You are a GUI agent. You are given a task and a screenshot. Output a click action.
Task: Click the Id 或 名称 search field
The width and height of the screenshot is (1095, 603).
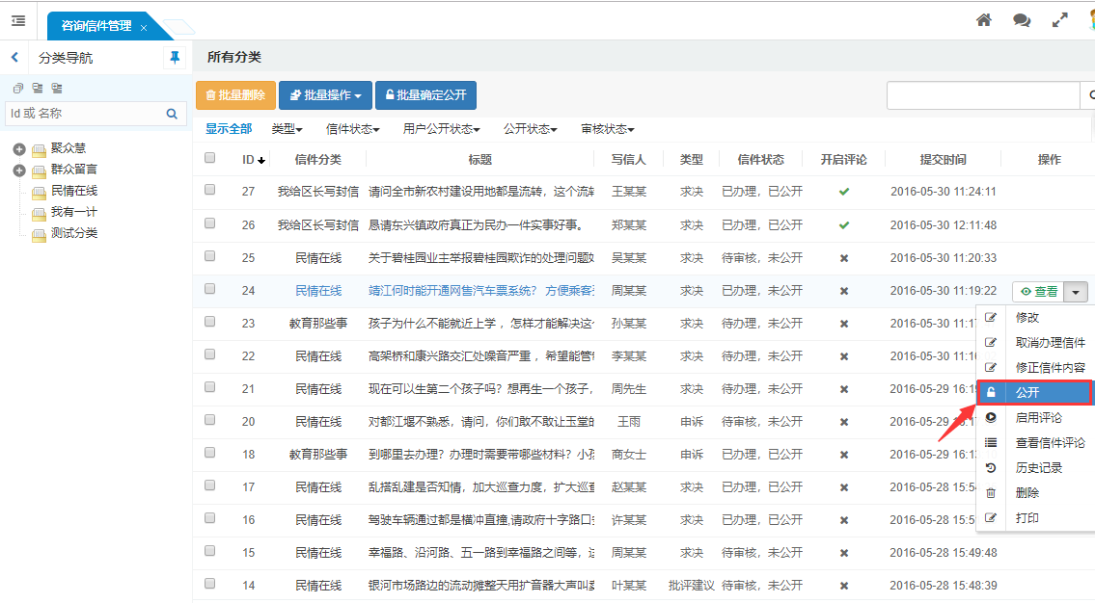tap(82, 114)
